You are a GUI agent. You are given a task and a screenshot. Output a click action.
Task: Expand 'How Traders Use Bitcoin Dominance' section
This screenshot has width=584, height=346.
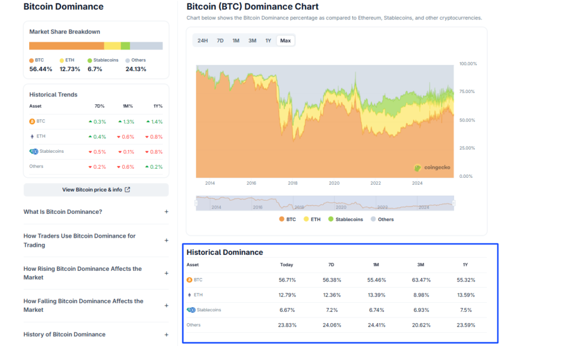pos(167,241)
